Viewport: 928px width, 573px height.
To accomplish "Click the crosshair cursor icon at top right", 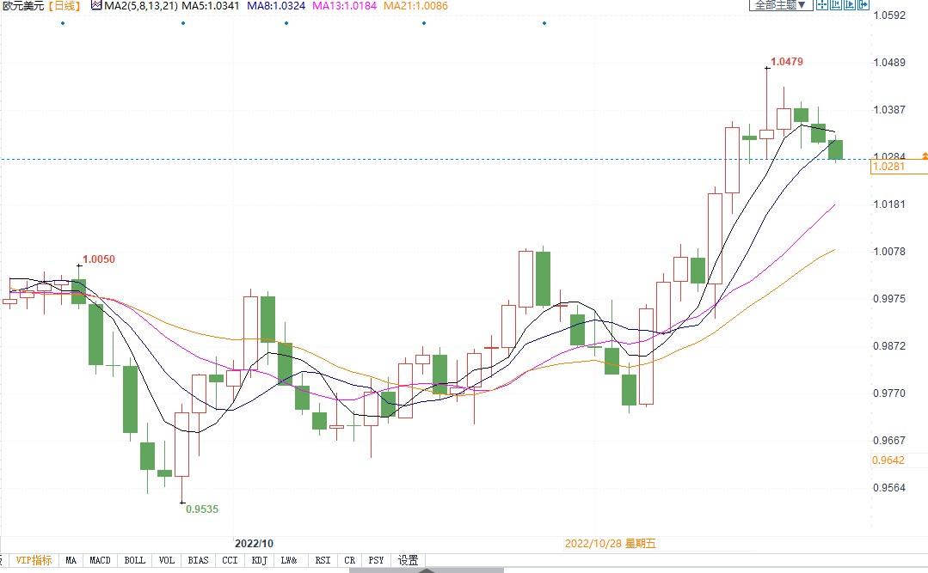I will click(x=822, y=5).
